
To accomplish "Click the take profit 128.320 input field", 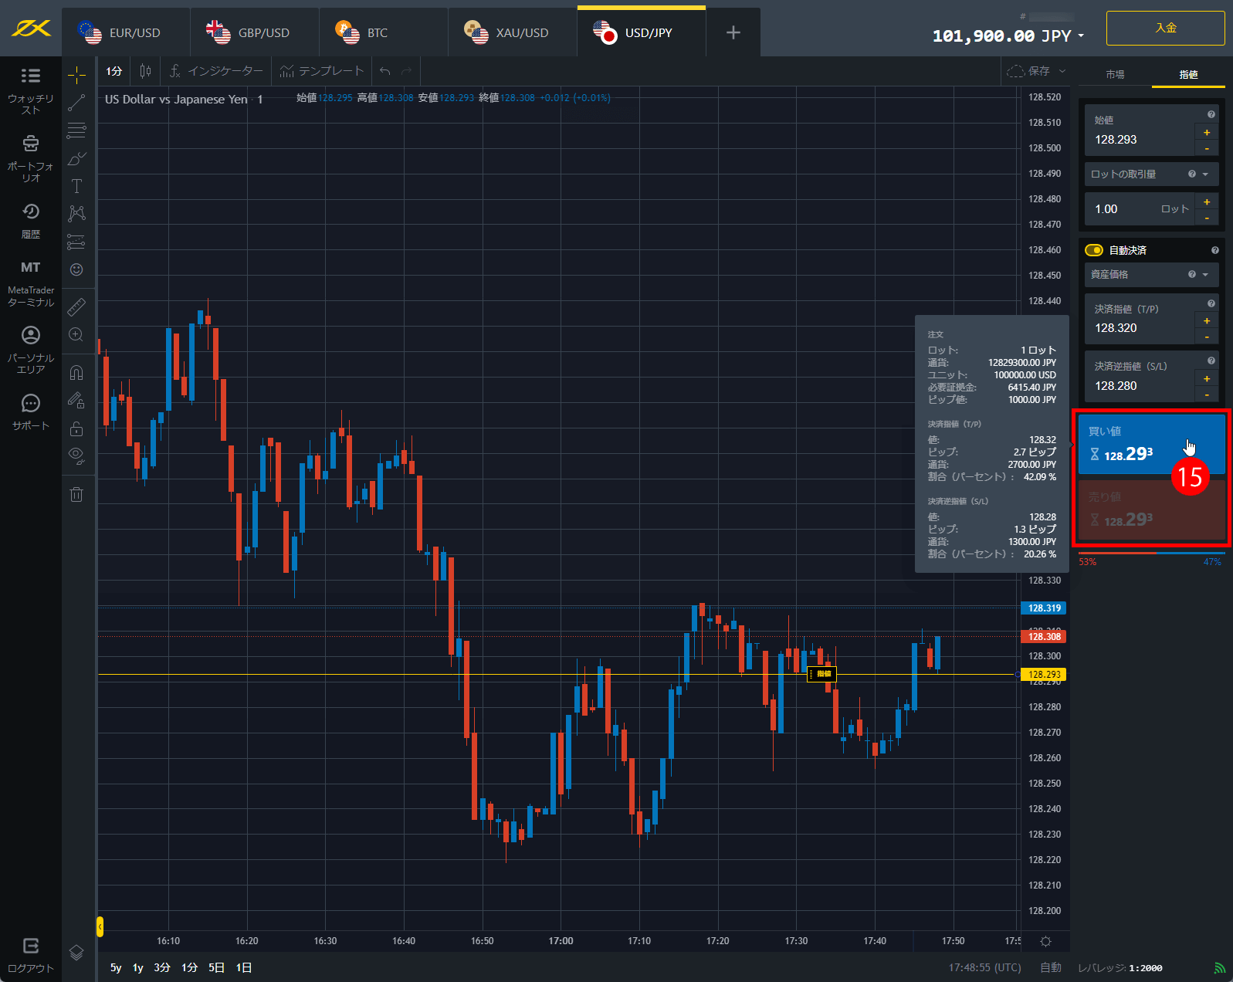I will click(1140, 328).
